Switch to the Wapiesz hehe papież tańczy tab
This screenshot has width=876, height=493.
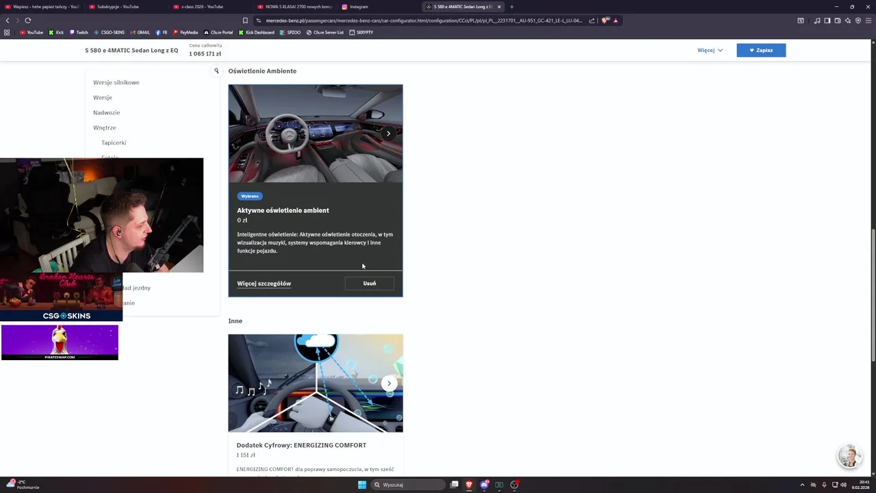coord(42,7)
